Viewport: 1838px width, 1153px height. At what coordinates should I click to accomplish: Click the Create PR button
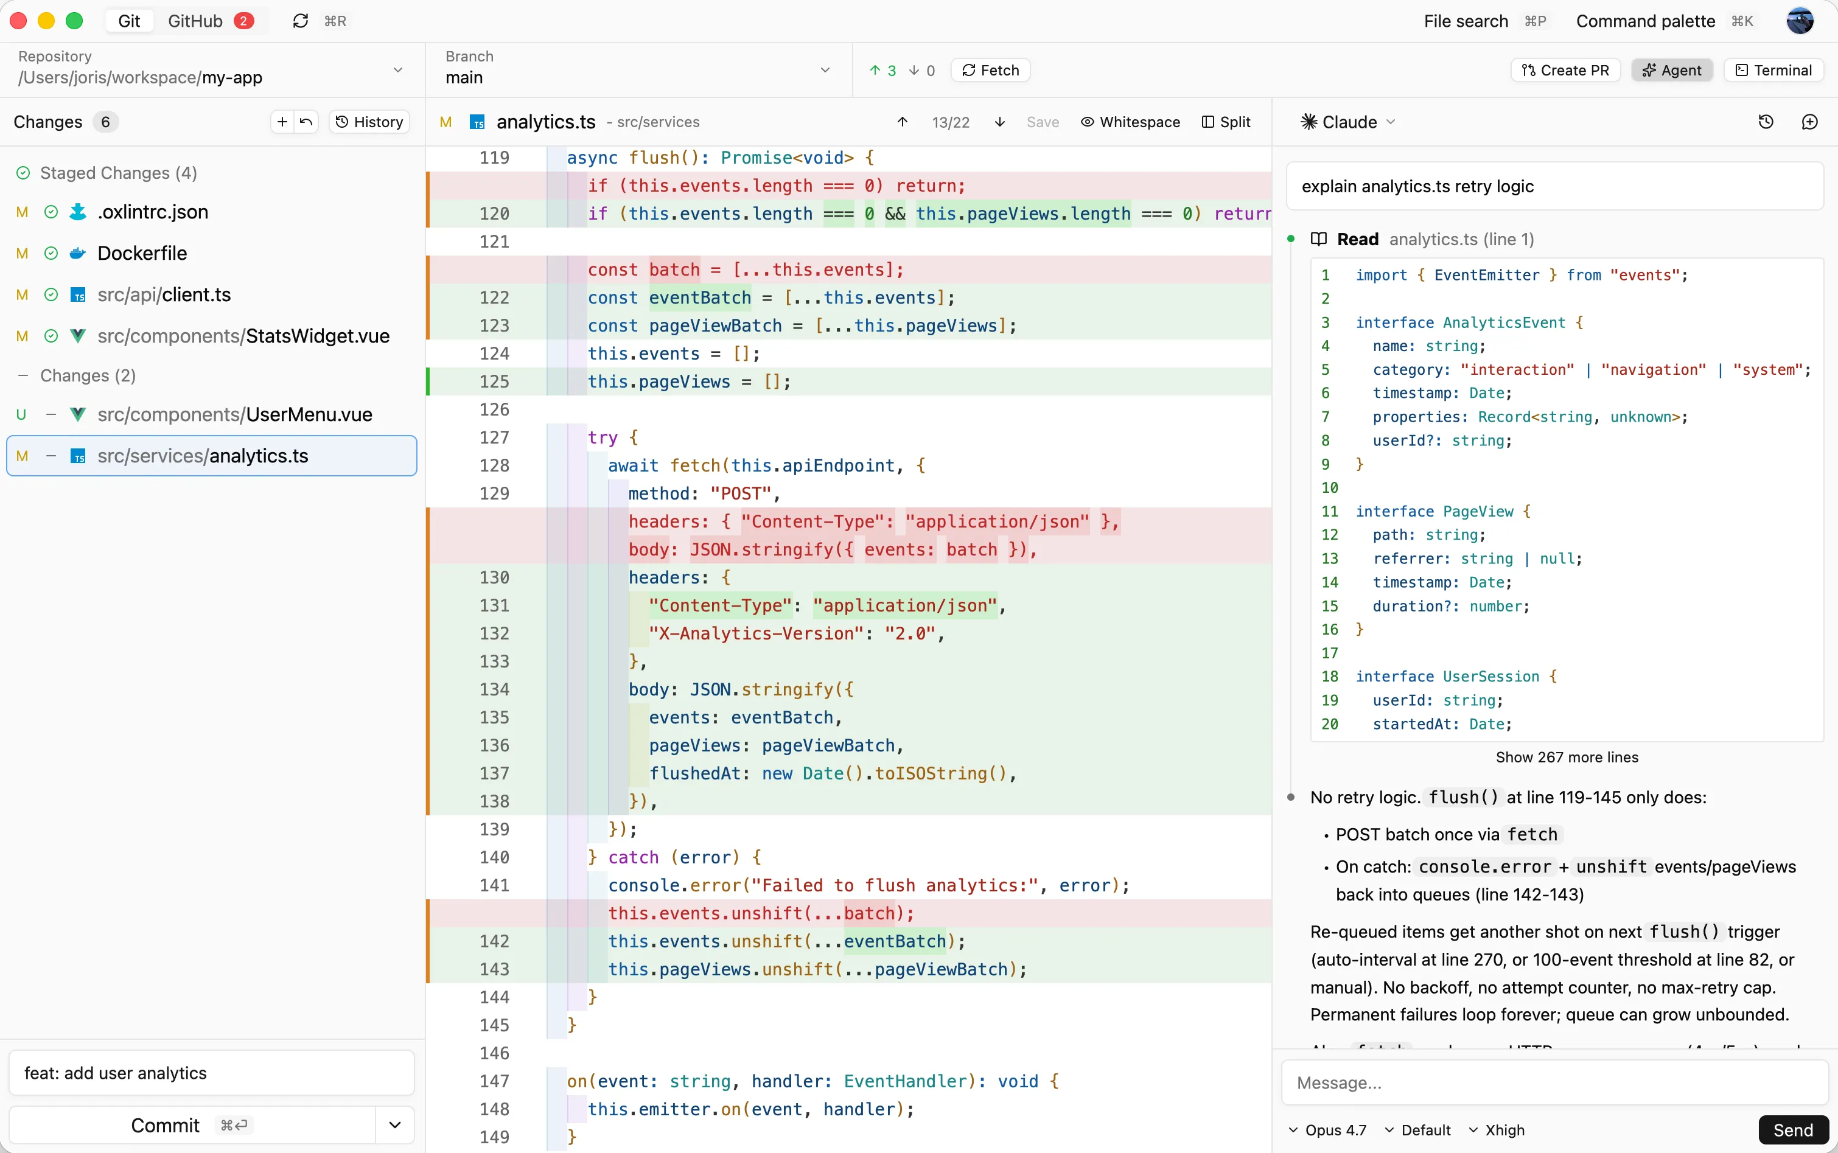click(1565, 70)
